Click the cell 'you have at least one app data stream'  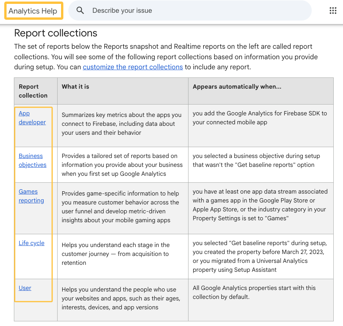(261, 208)
